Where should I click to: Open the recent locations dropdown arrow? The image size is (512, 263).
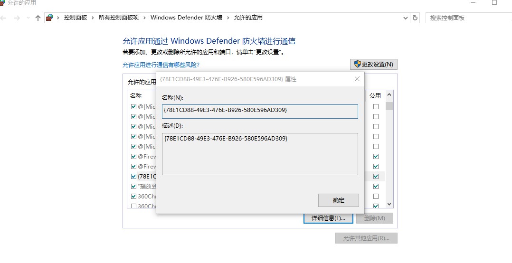(28, 18)
